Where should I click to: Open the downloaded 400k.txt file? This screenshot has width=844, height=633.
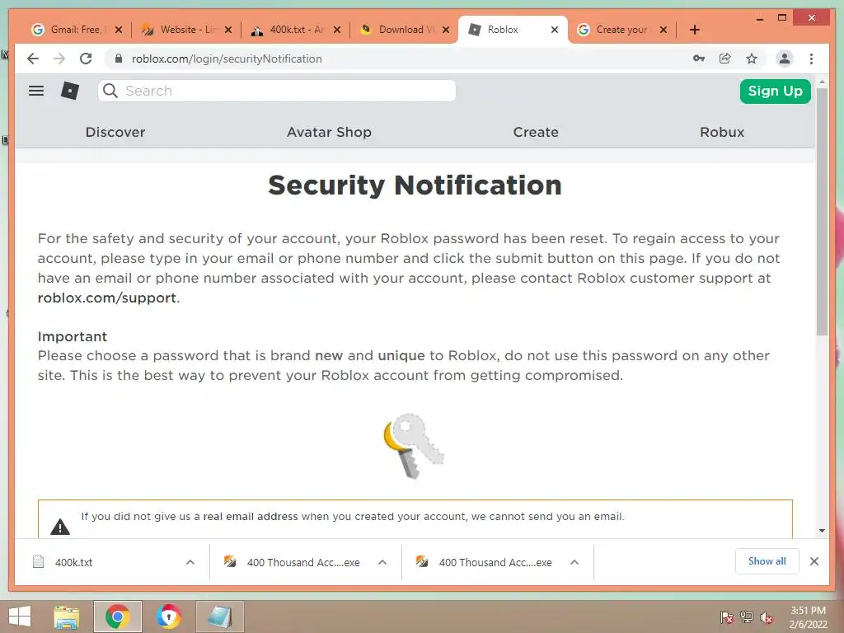[73, 562]
